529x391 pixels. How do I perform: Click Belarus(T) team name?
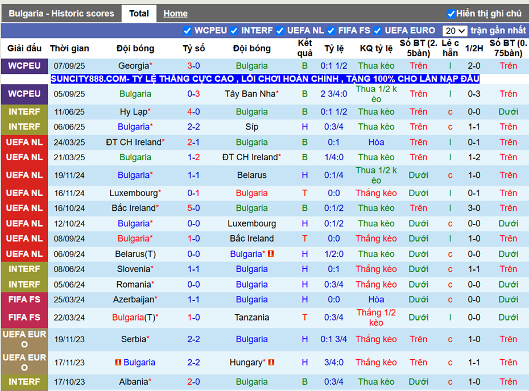135,254
